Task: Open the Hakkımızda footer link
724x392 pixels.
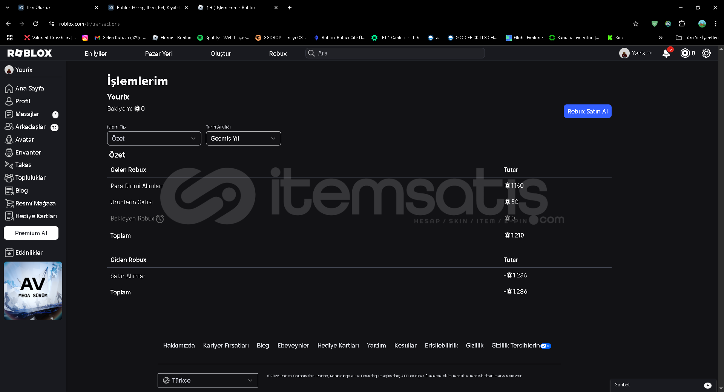Action: [179, 345]
